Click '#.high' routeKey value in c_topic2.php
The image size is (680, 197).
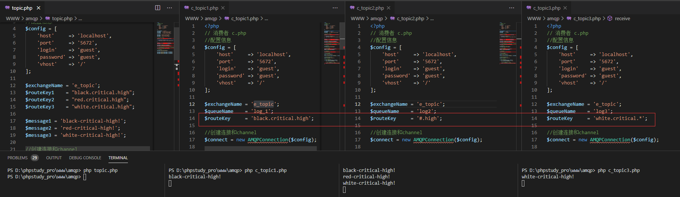(x=428, y=118)
